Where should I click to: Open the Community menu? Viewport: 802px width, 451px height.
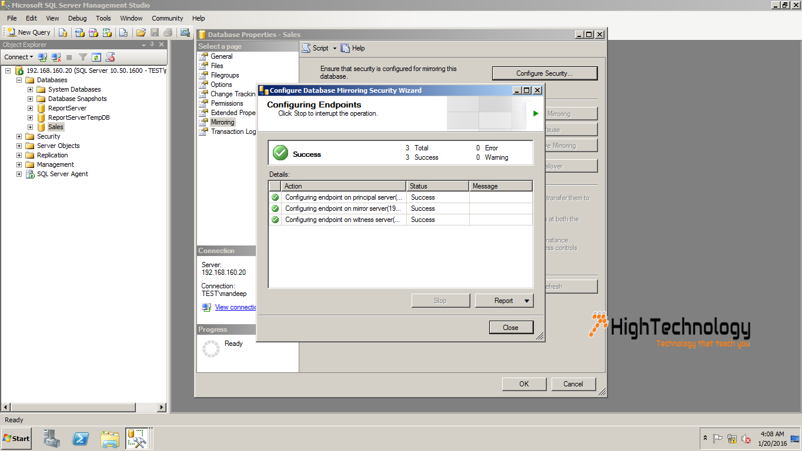(x=168, y=18)
